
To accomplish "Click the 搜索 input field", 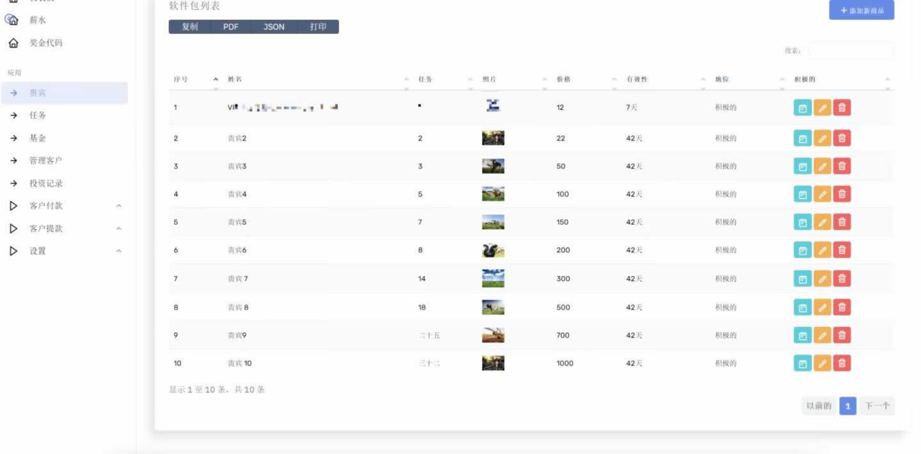I will click(851, 50).
